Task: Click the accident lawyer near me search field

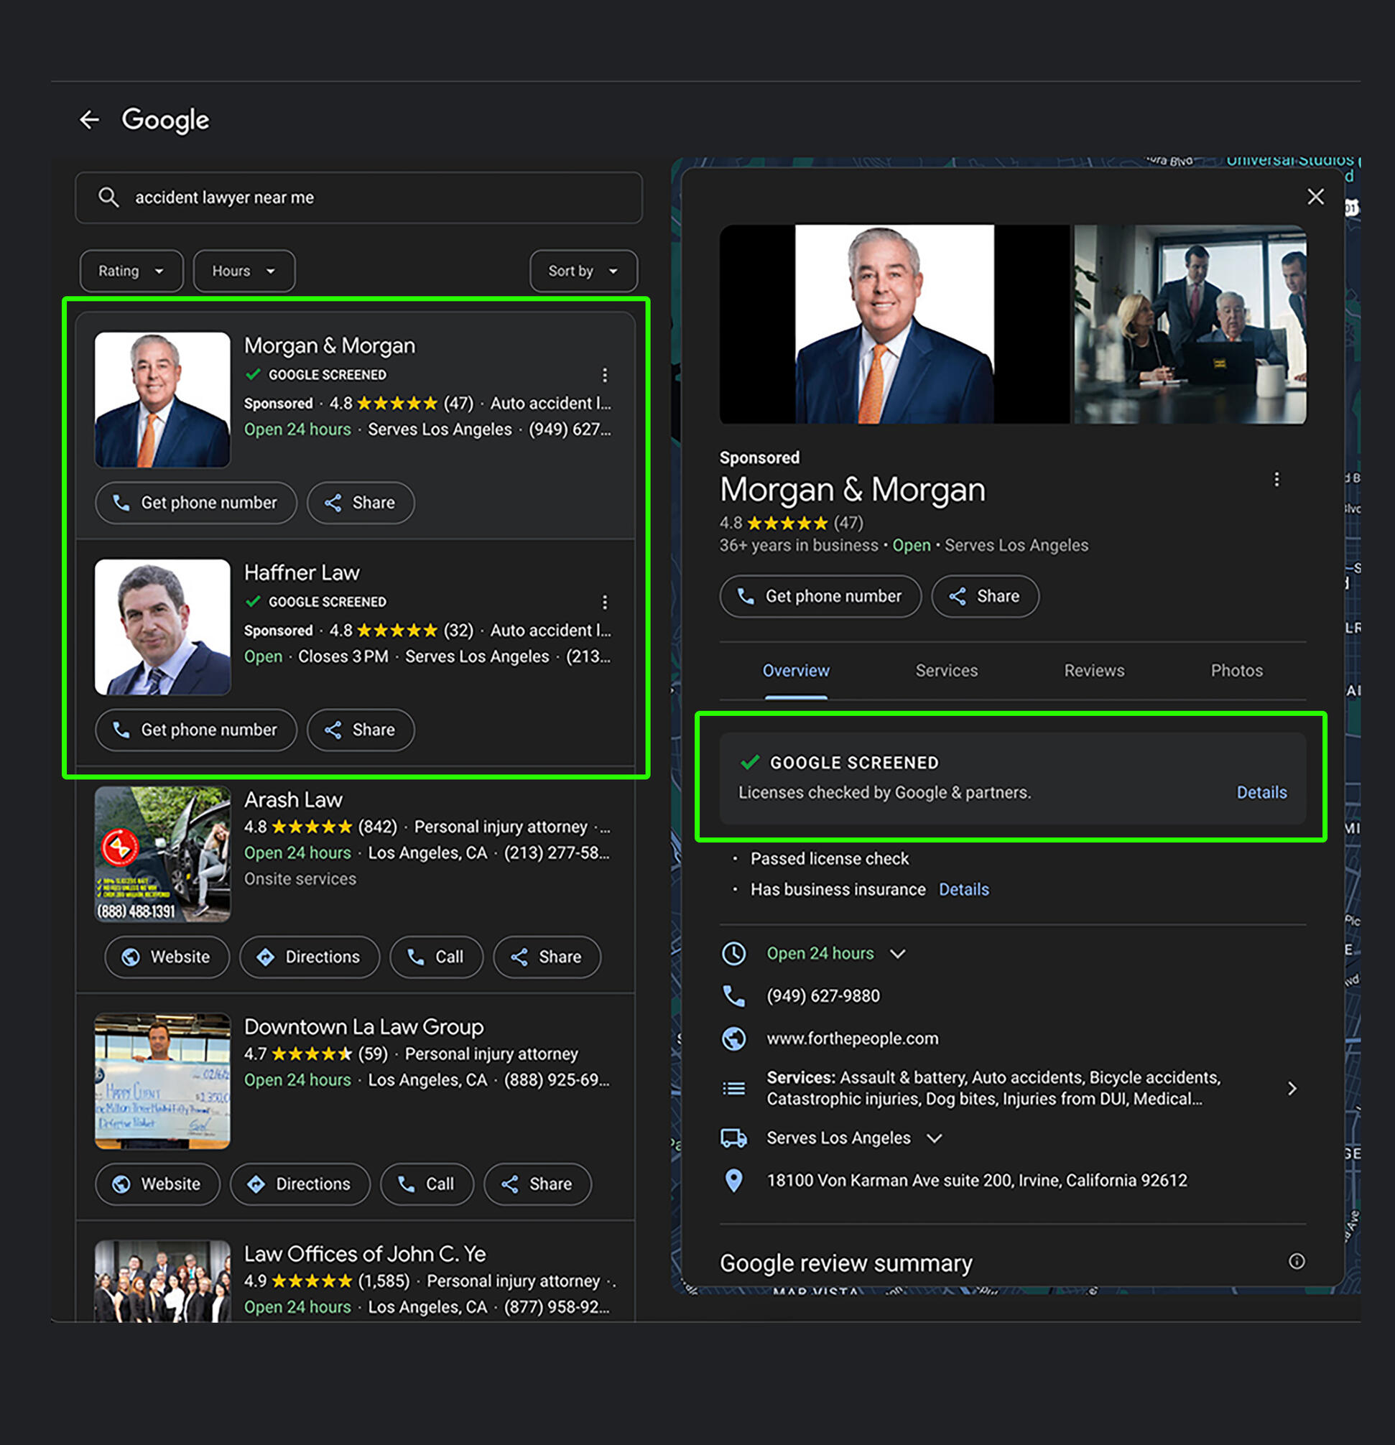Action: tap(358, 198)
